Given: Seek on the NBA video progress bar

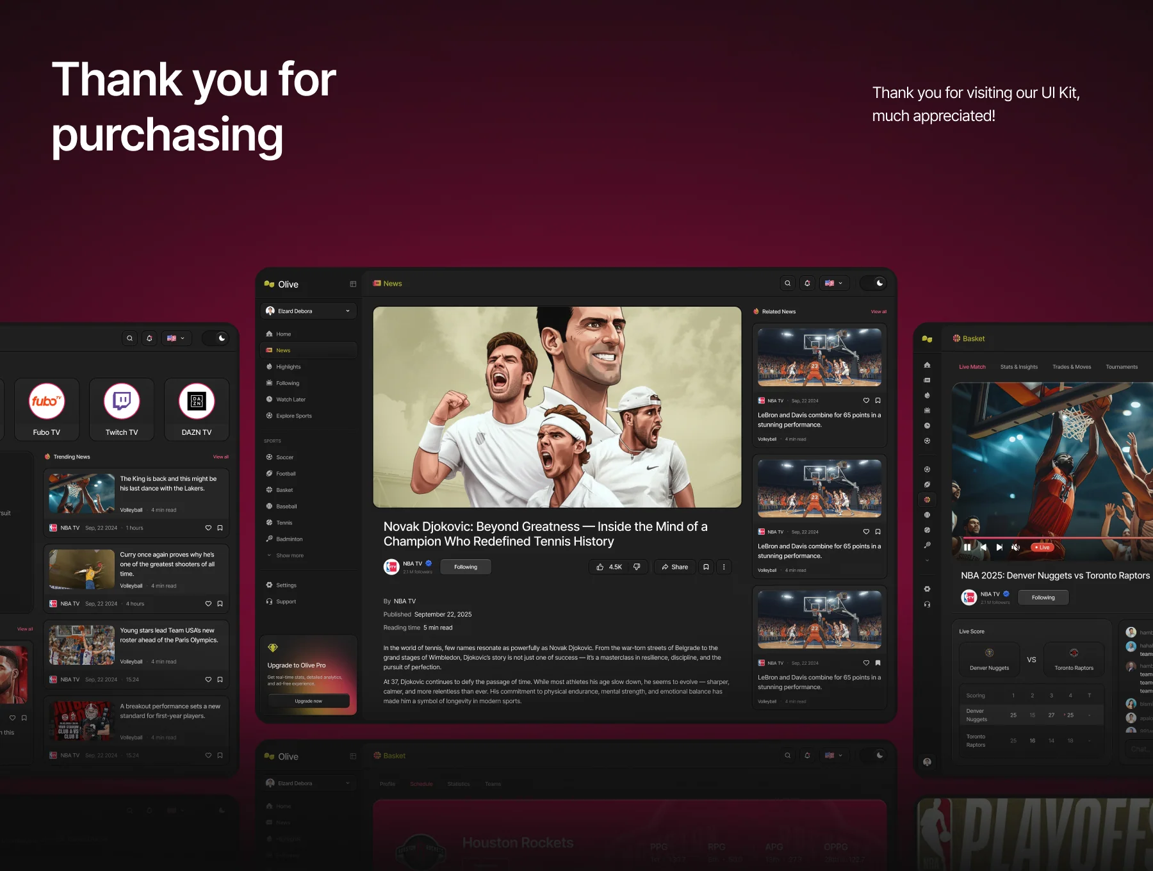Looking at the screenshot, I should point(1057,538).
